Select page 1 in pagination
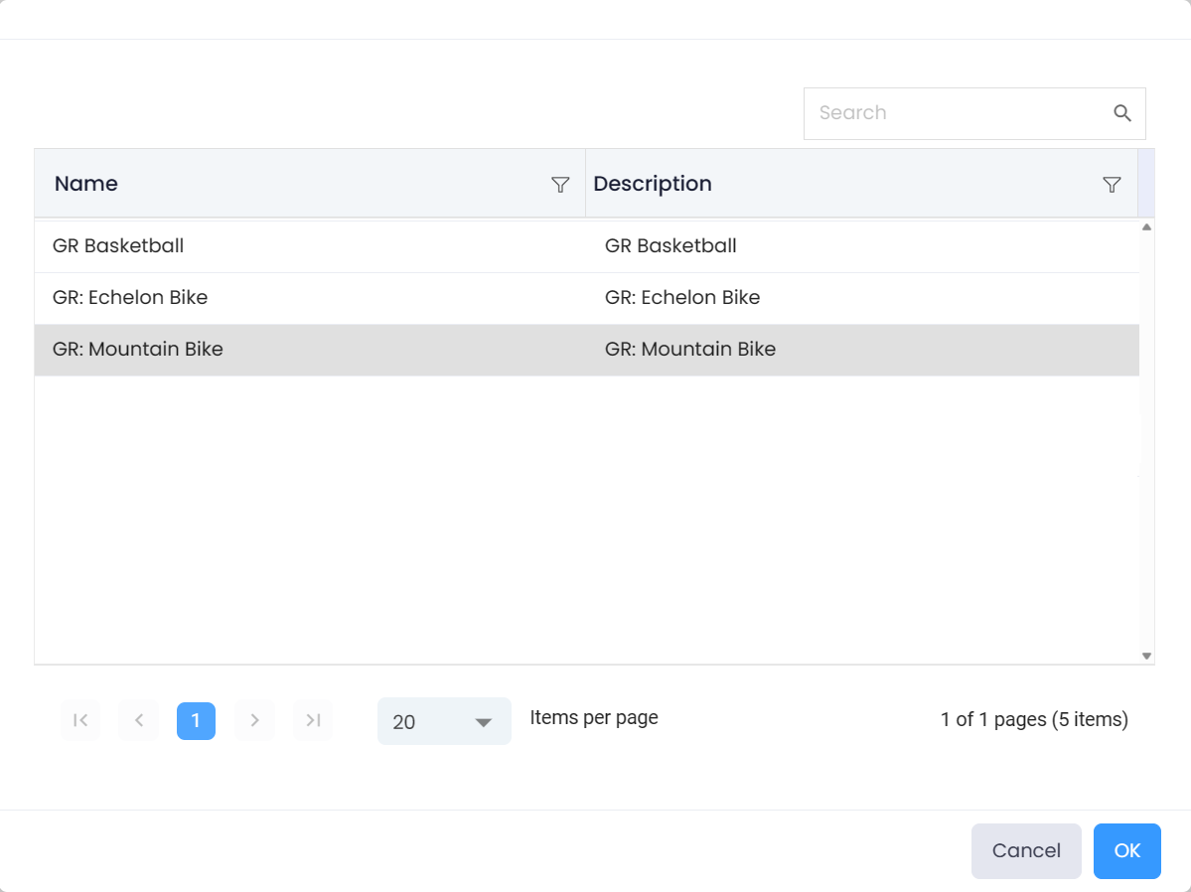The height and width of the screenshot is (892, 1191). pos(196,721)
